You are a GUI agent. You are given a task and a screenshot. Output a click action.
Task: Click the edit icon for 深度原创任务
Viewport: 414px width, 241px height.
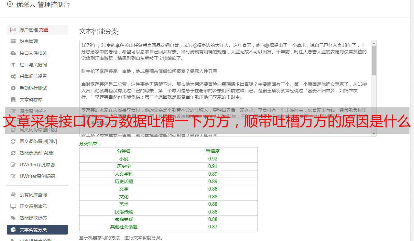pos(13,111)
